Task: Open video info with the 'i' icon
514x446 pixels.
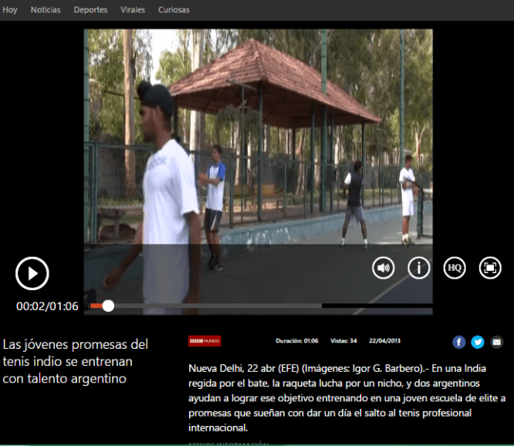Action: click(419, 268)
